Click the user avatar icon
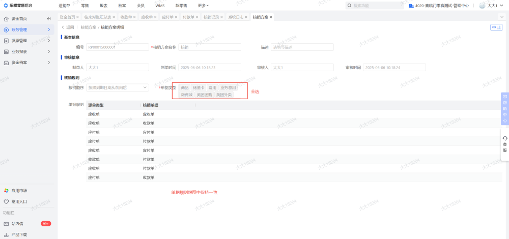 (x=482, y=6)
